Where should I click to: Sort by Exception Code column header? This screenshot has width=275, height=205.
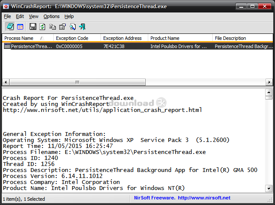[77, 38]
